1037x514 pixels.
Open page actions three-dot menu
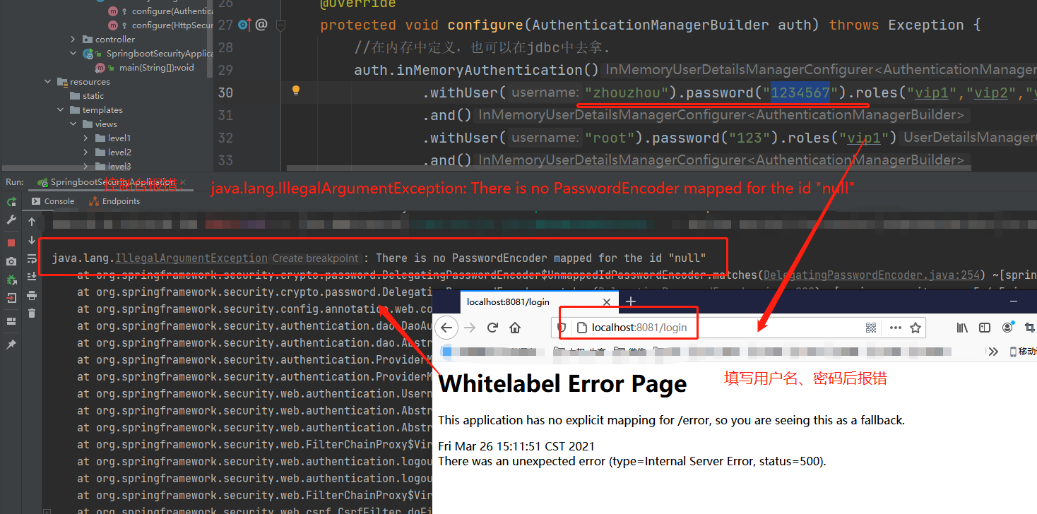pos(895,328)
